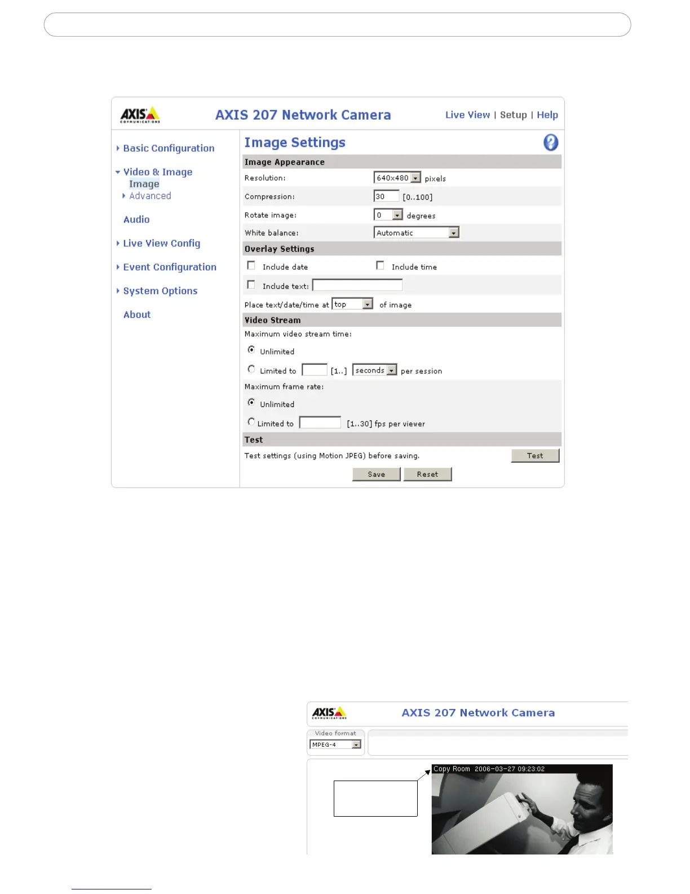This screenshot has width=690, height=894.
Task: Open the White balance Automatic dropdown
Action: [417, 233]
